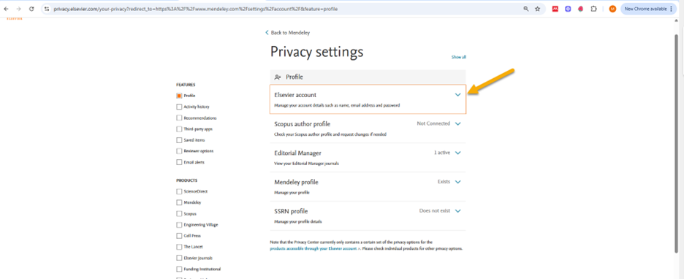
Task: Click the 1 active status text
Action: (442, 153)
